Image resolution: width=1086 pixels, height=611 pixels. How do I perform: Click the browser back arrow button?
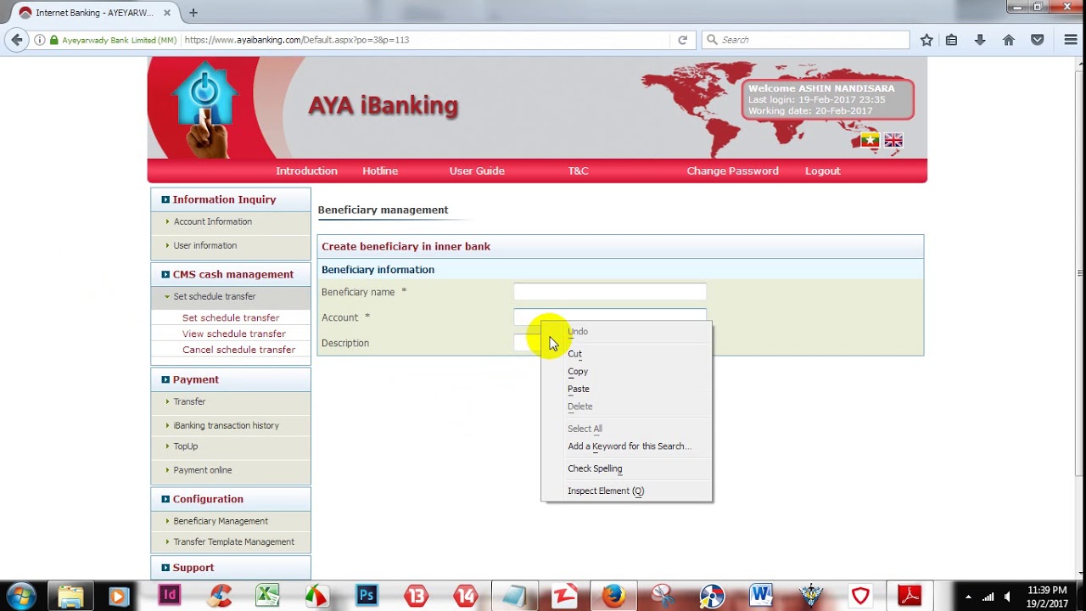pyautogui.click(x=16, y=40)
